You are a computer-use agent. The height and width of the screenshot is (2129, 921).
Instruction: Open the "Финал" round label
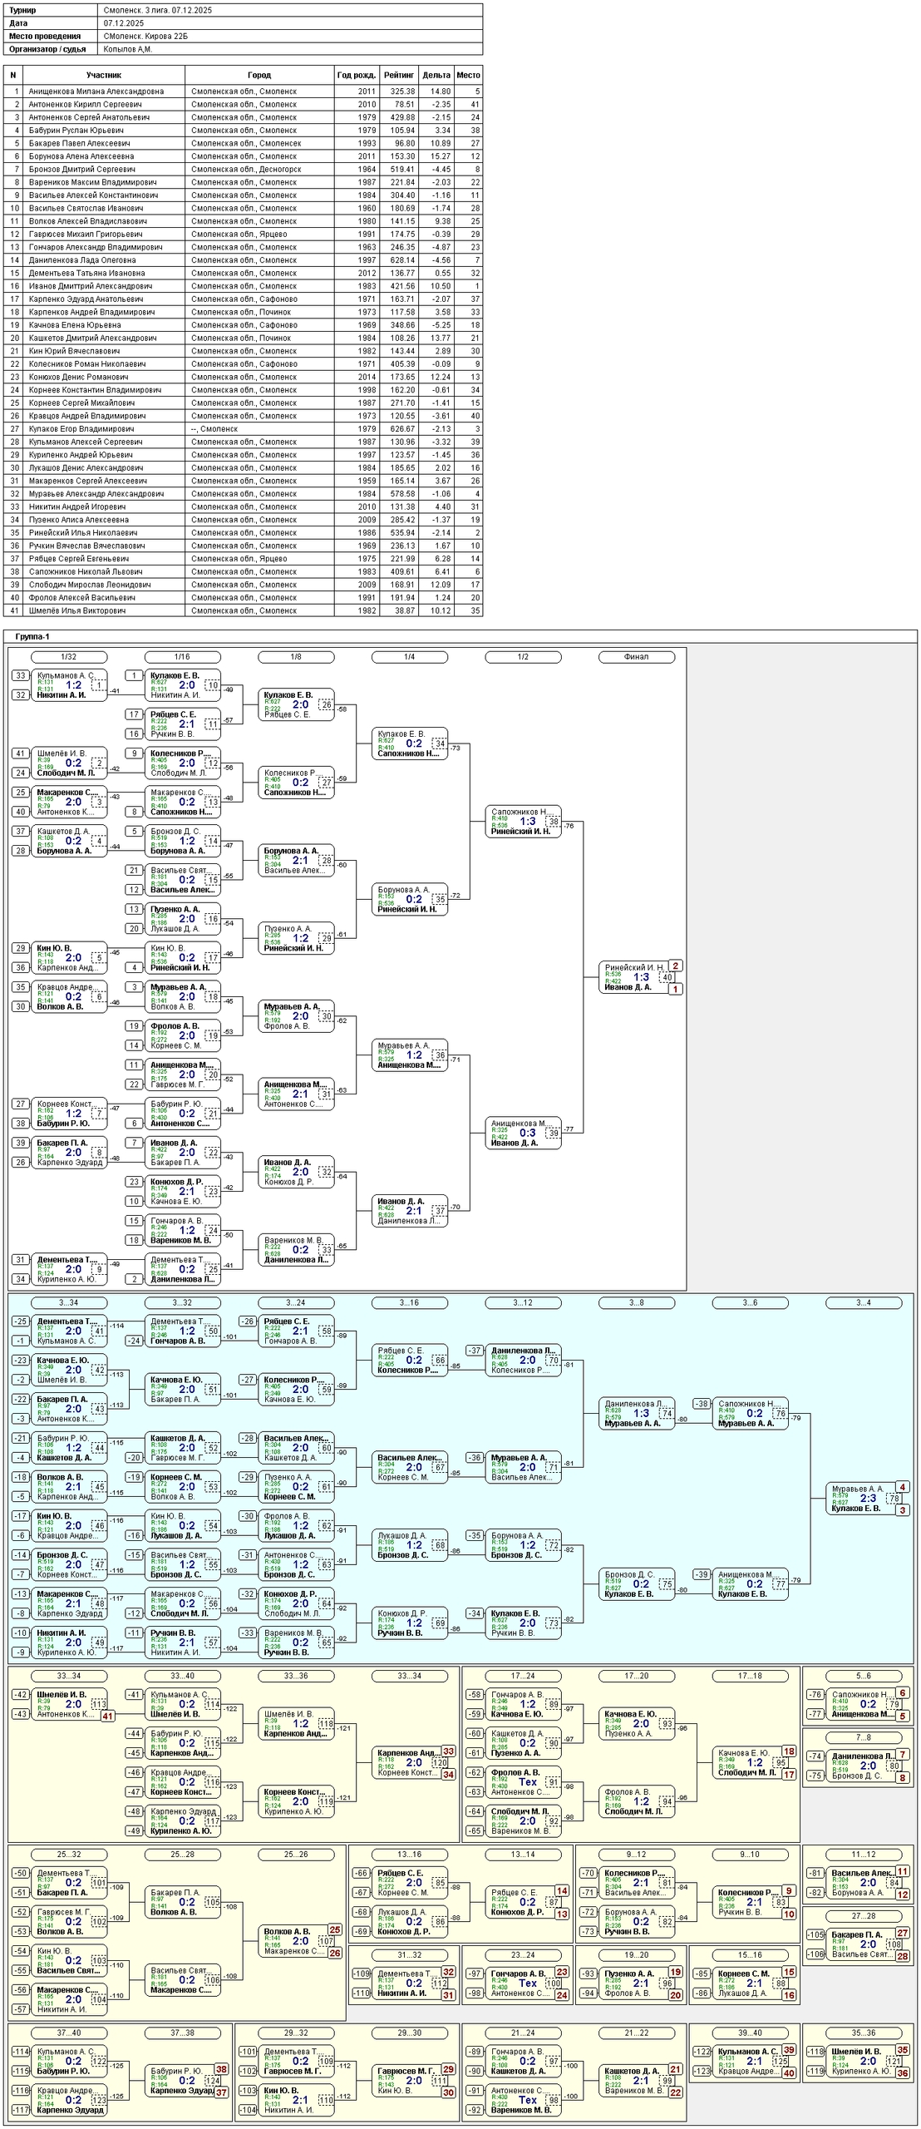tap(636, 657)
